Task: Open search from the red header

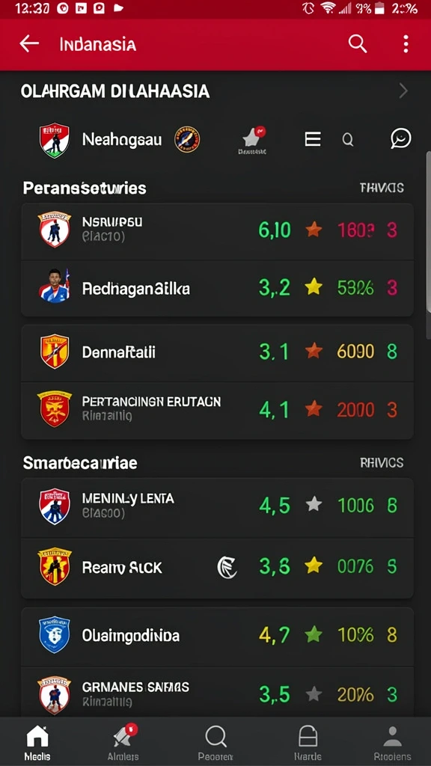Action: coord(358,44)
